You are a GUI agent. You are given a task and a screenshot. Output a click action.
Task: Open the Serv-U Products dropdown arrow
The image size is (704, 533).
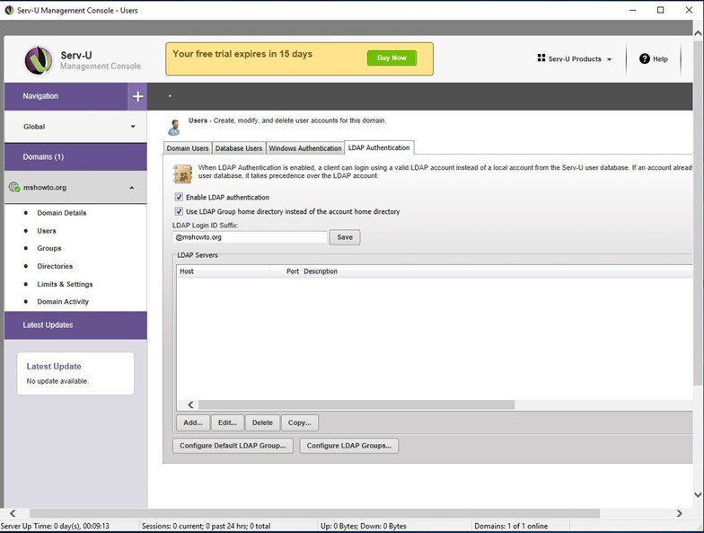(x=609, y=59)
